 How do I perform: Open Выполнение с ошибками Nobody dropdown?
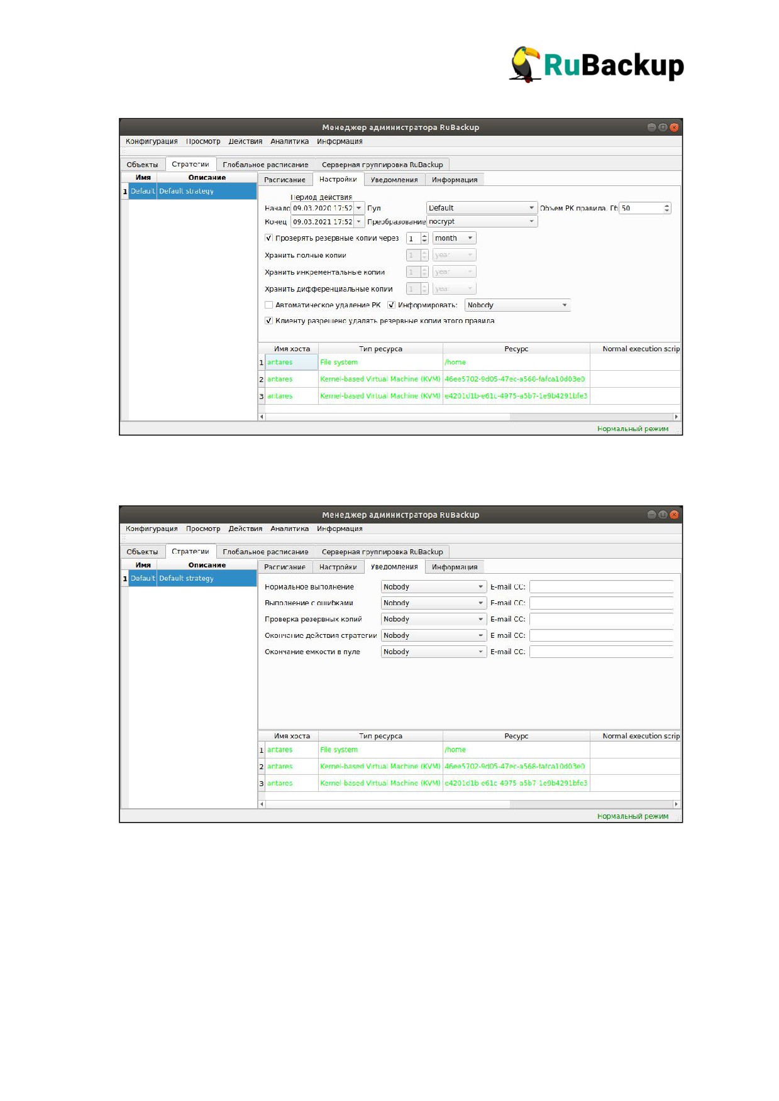(x=434, y=603)
